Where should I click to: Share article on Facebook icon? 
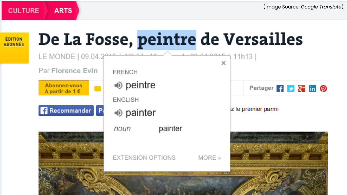tap(280, 89)
